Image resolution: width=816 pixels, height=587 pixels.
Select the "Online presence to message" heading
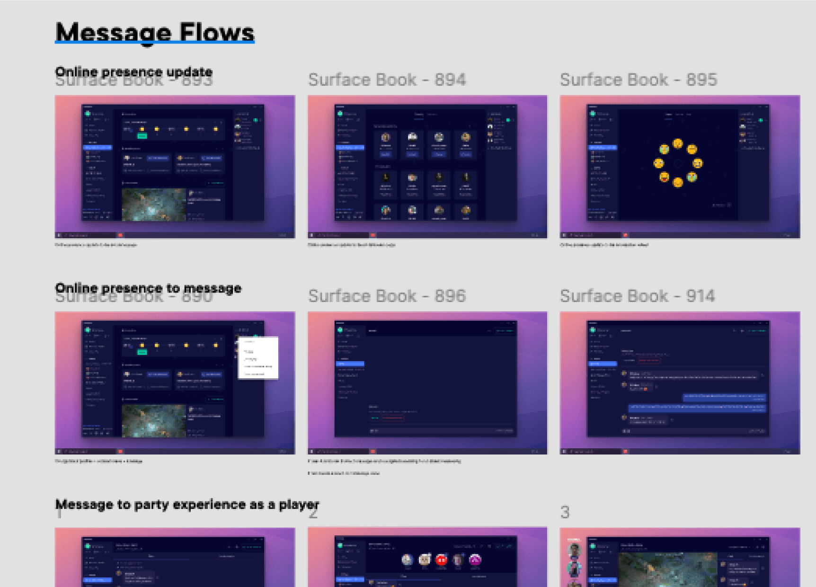[x=148, y=288]
